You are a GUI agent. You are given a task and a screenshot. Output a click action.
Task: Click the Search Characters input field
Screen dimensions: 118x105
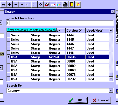[60, 23]
